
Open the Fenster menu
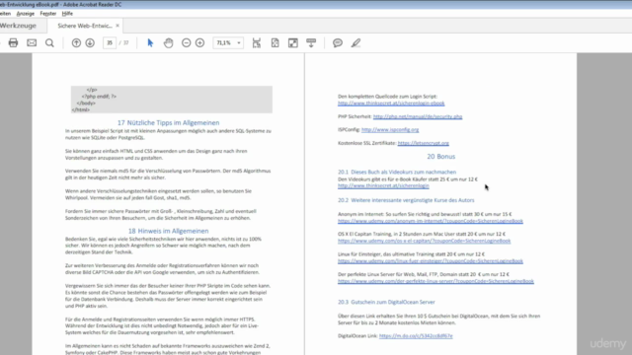pos(48,13)
